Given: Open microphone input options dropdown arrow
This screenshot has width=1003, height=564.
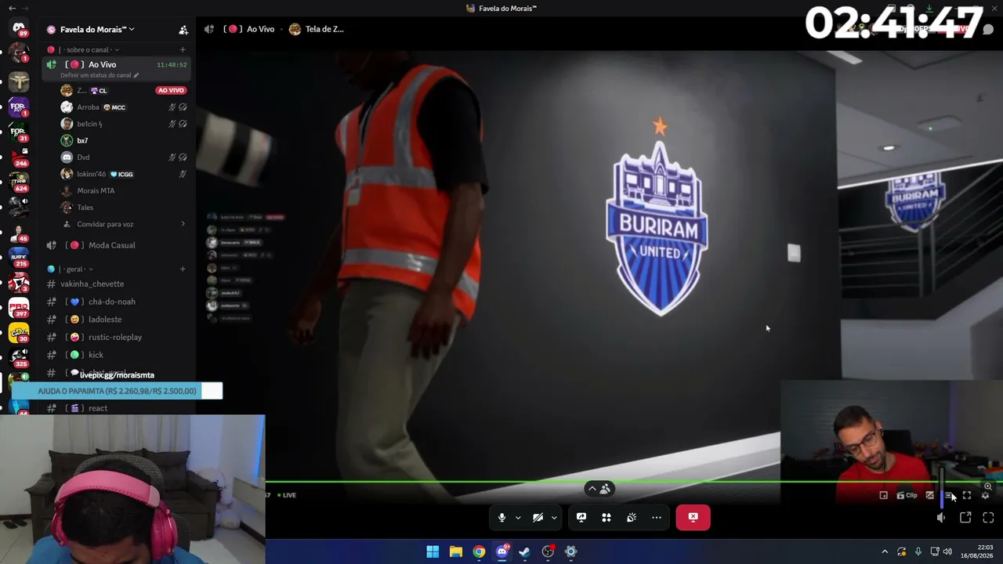Looking at the screenshot, I should (x=518, y=518).
